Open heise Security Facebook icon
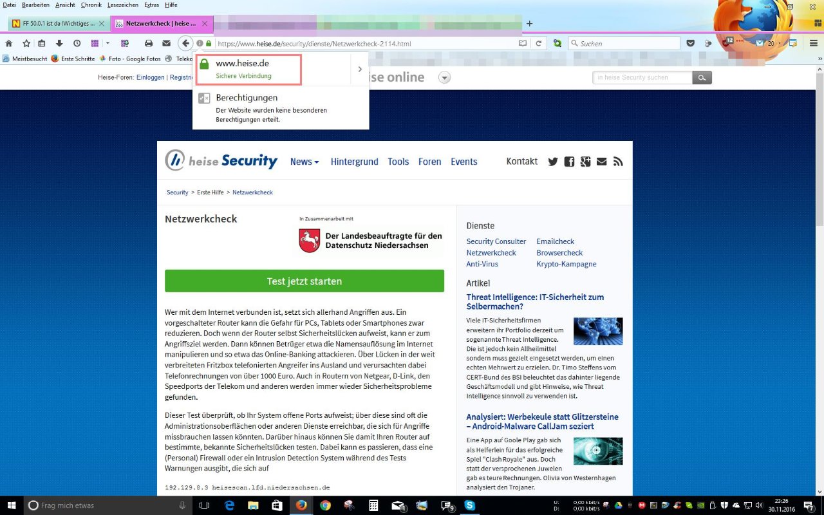The image size is (824, 515). click(x=569, y=162)
